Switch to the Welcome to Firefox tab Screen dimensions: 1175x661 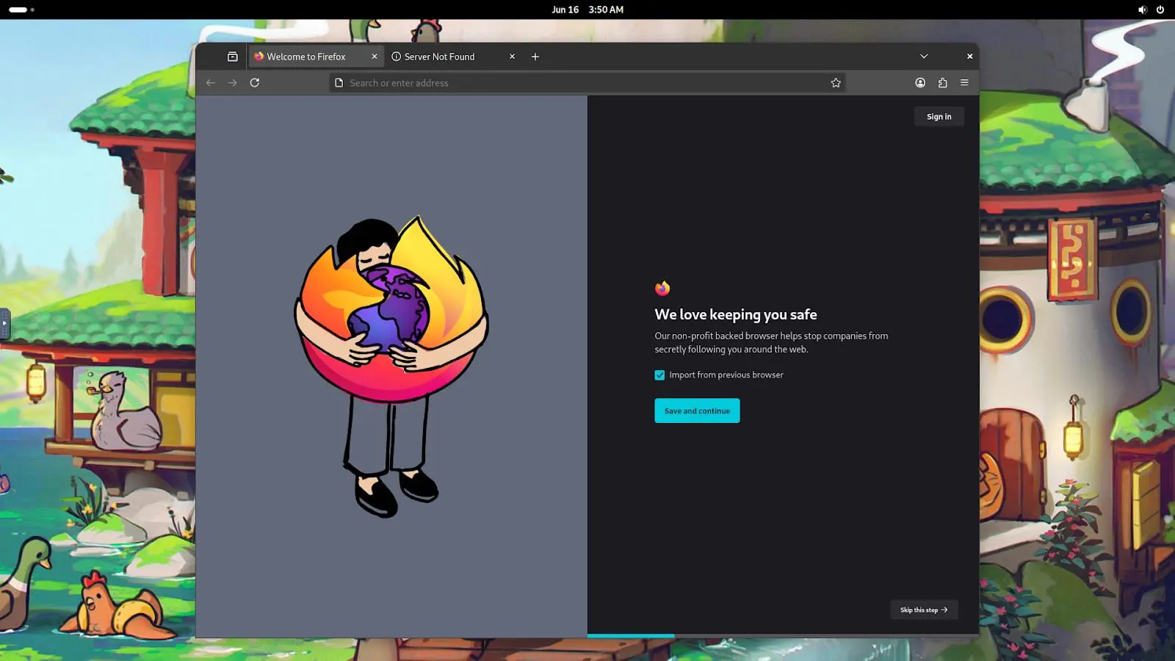pyautogui.click(x=316, y=57)
